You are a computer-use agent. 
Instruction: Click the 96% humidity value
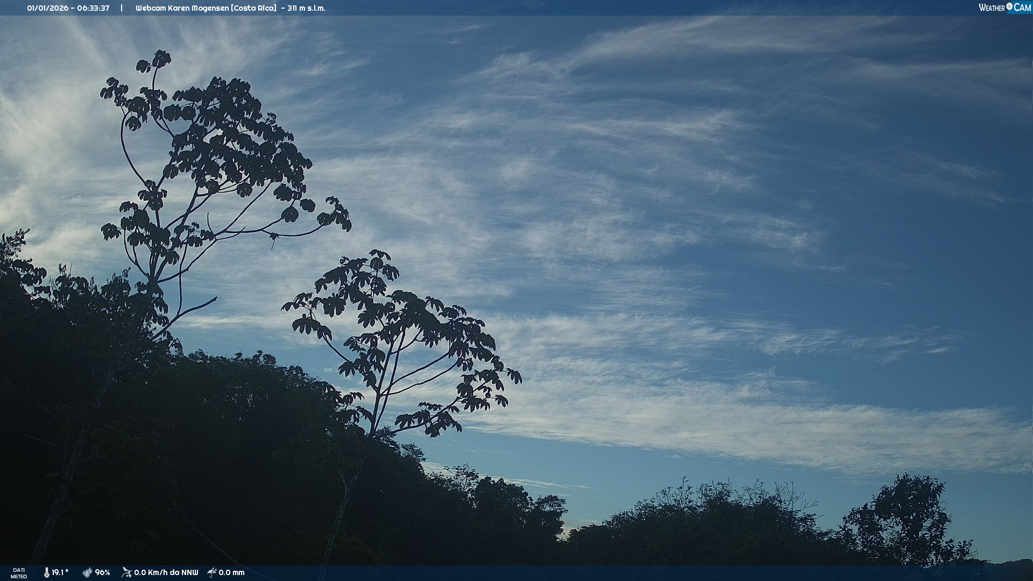pyautogui.click(x=102, y=572)
